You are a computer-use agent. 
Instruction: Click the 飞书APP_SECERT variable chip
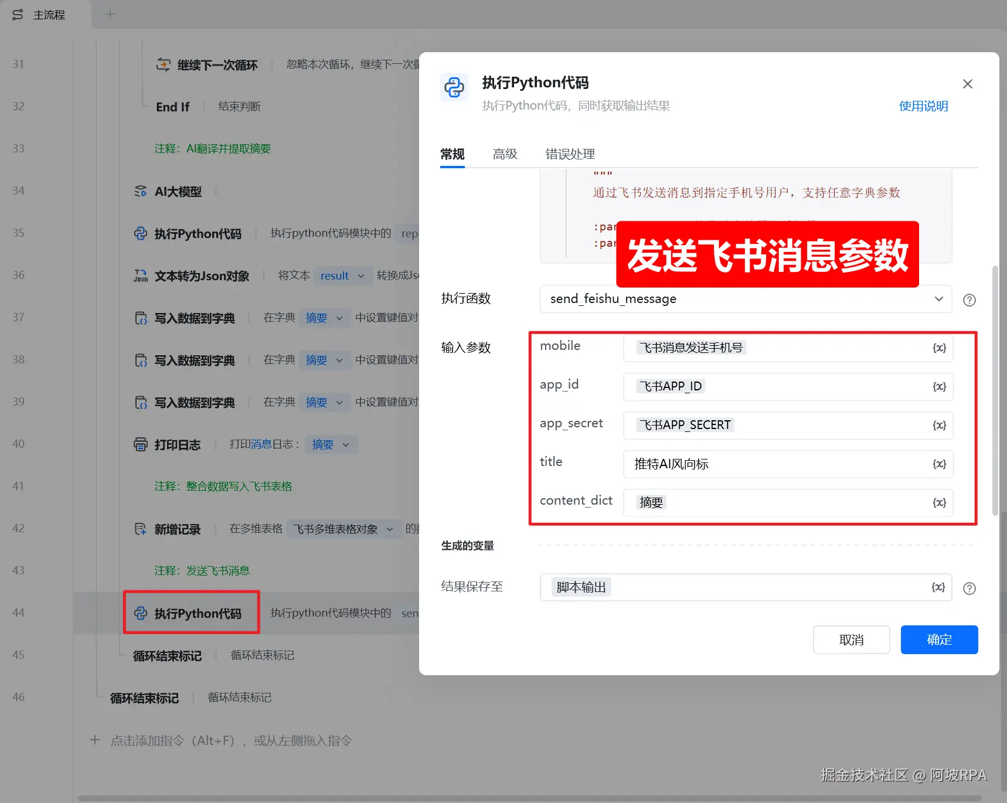[x=685, y=426]
